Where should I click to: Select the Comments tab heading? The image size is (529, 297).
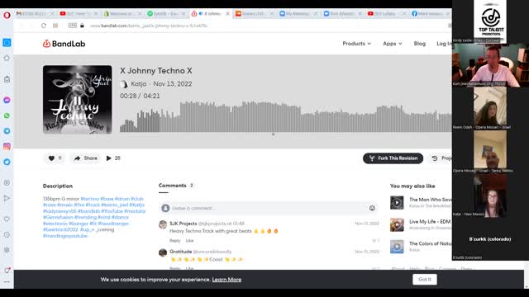coord(173,186)
